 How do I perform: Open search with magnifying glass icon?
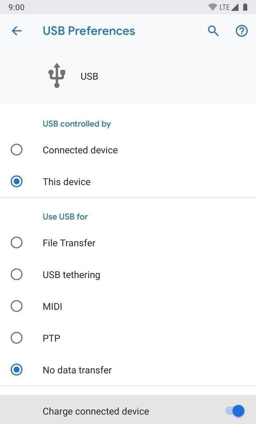click(x=213, y=31)
